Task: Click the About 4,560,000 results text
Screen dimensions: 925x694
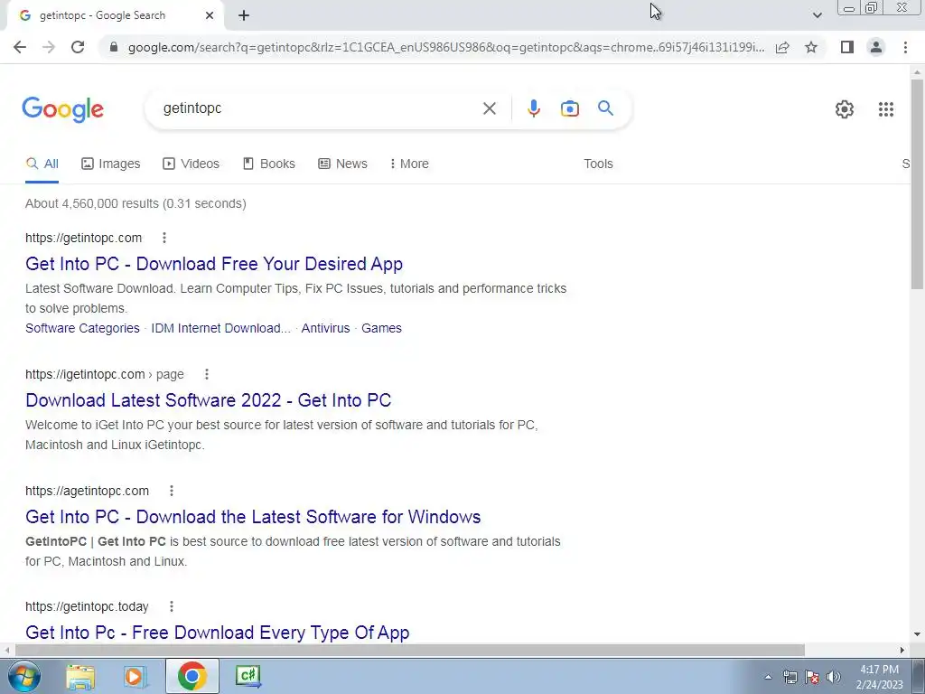Action: coord(135,203)
